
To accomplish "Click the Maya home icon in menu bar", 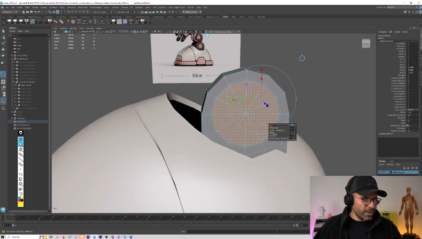I will click(3, 8).
